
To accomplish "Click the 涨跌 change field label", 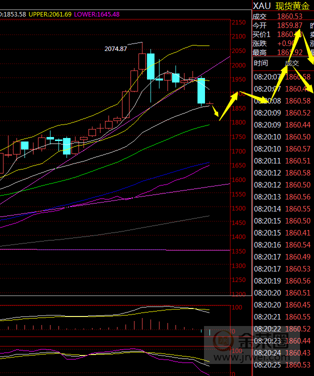I will pyautogui.click(x=259, y=43).
